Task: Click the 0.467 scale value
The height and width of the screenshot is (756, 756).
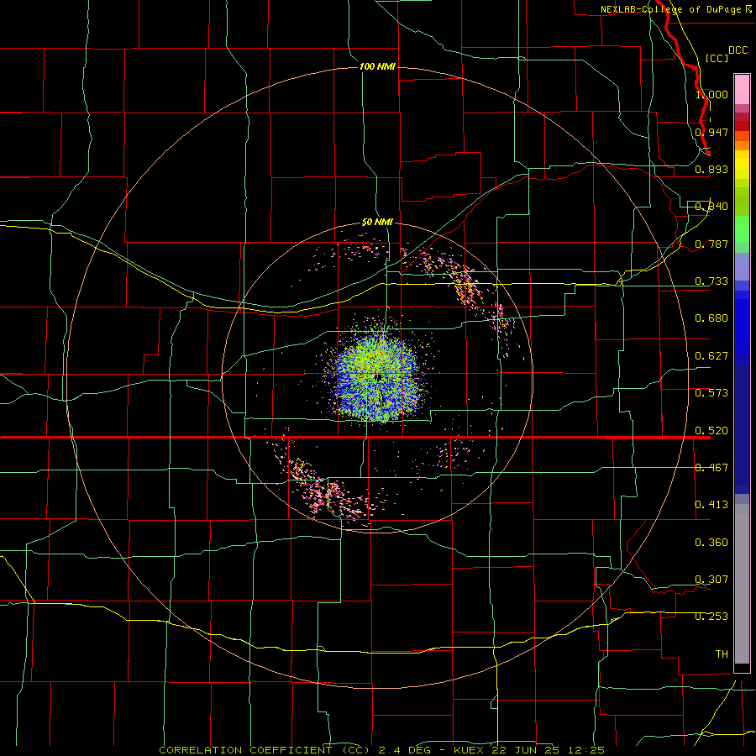Action: pos(711,468)
